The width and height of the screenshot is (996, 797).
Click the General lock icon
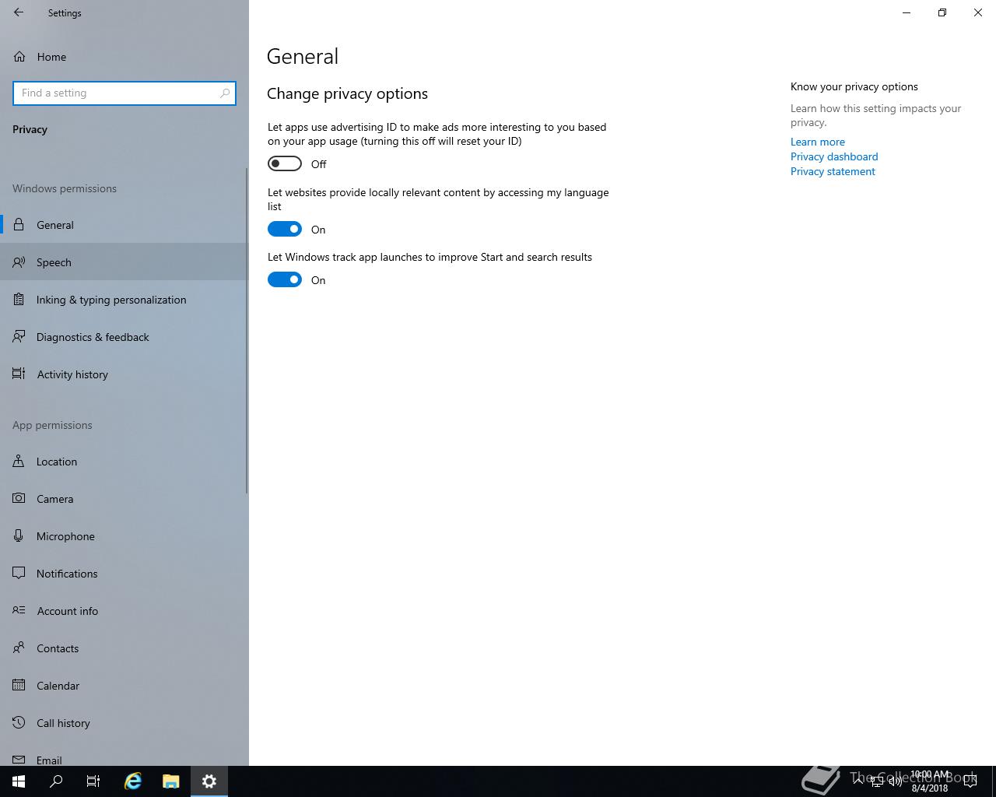pos(19,225)
